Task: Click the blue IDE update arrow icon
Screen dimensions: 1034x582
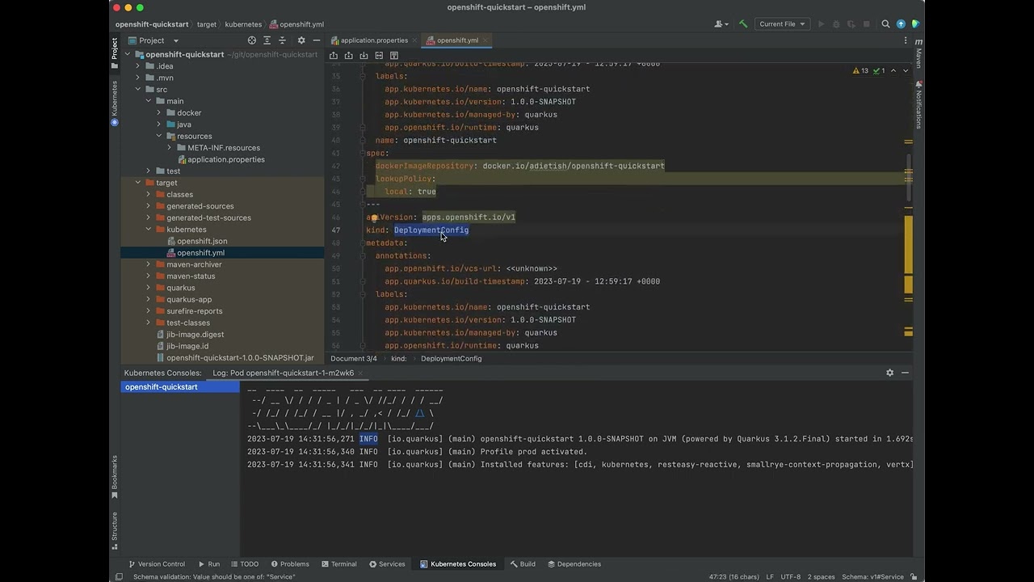Action: coord(901,24)
